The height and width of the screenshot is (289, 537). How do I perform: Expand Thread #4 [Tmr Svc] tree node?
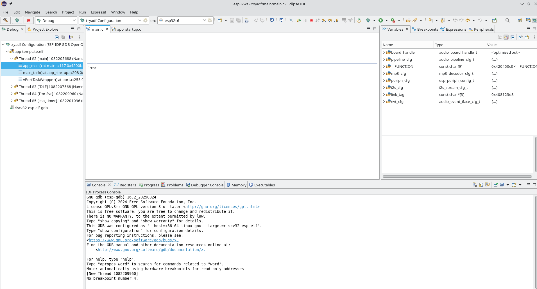tap(12, 94)
